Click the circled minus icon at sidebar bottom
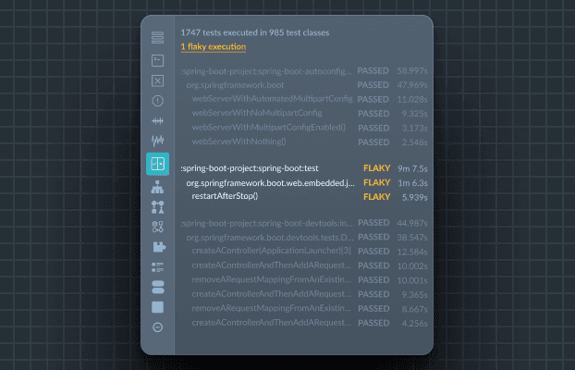Image resolution: width=575 pixels, height=370 pixels. [157, 327]
